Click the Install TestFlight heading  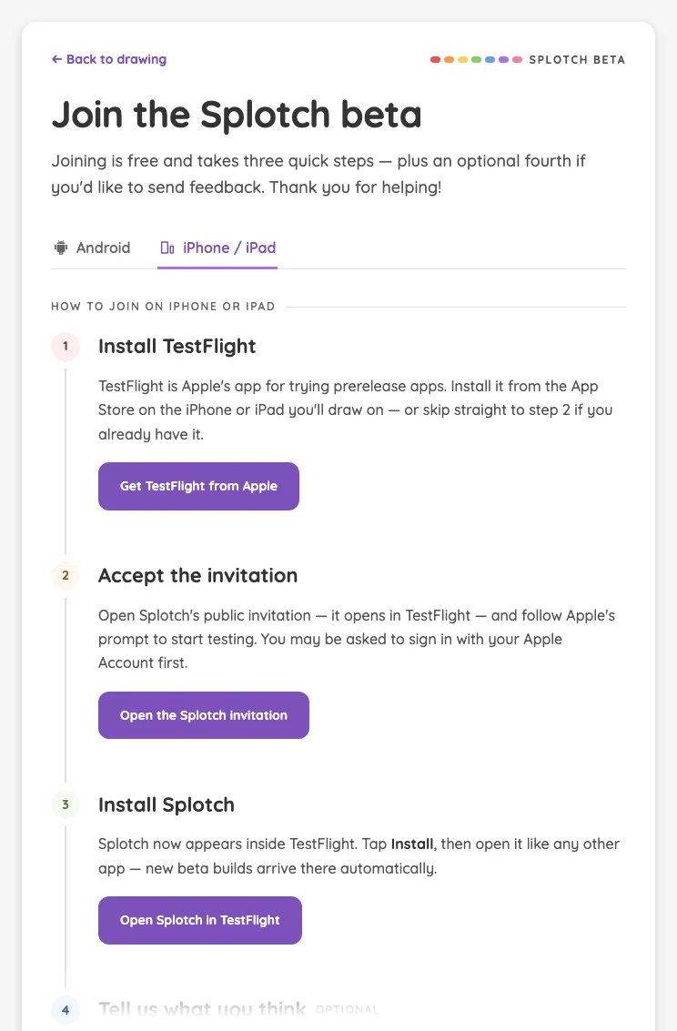point(177,346)
